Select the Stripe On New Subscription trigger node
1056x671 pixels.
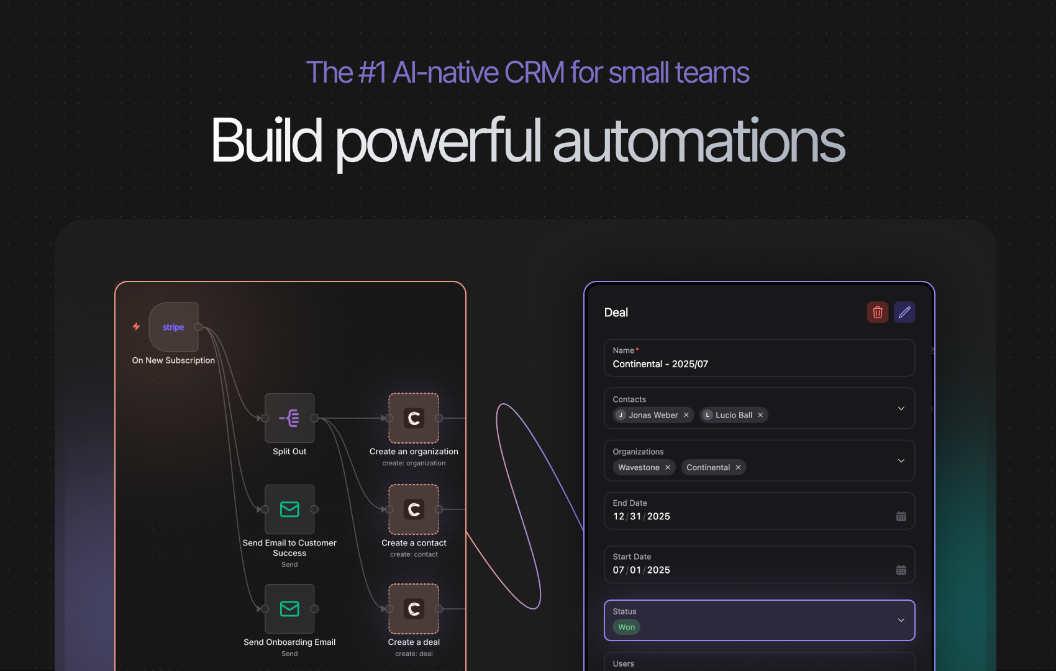point(173,327)
